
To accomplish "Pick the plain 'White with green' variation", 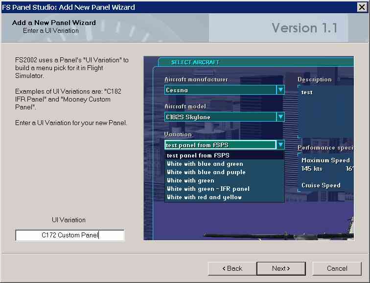I will 225,180.
